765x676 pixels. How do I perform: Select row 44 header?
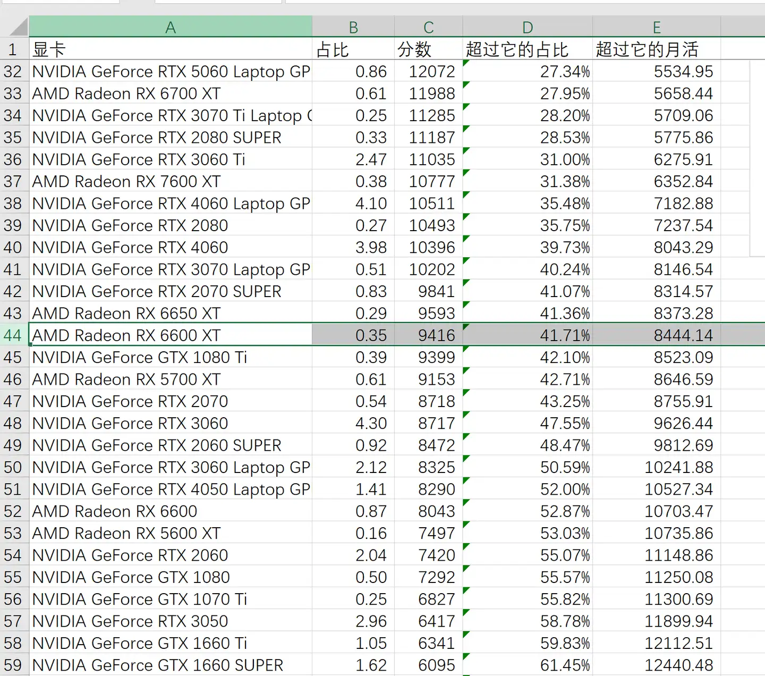click(14, 335)
